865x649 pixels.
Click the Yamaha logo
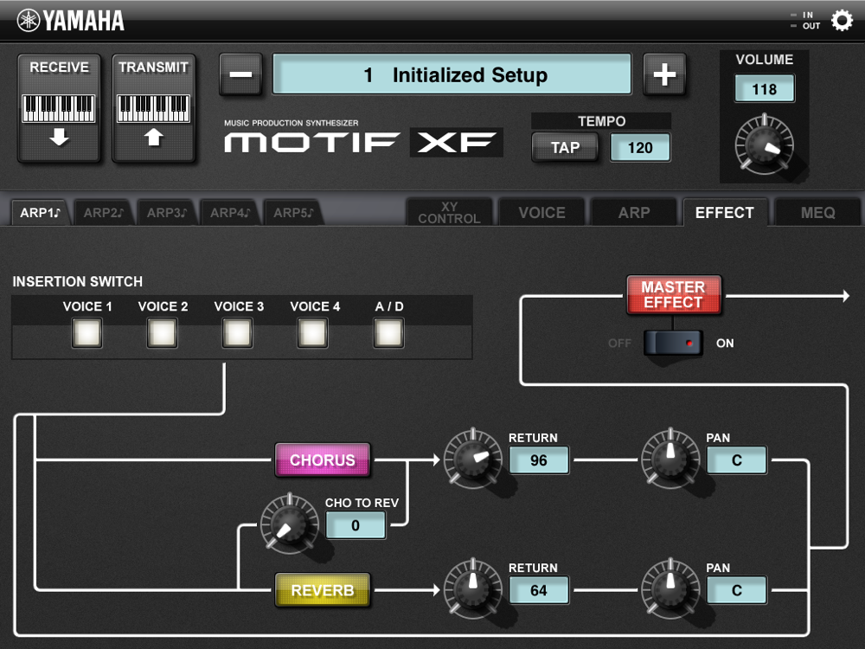(x=71, y=21)
